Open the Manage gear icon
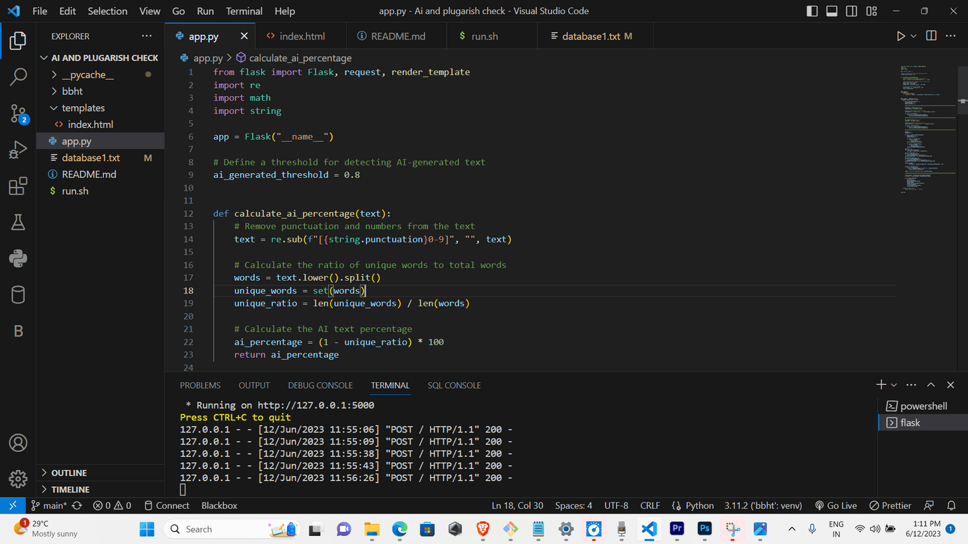The image size is (968, 544). coord(18,479)
